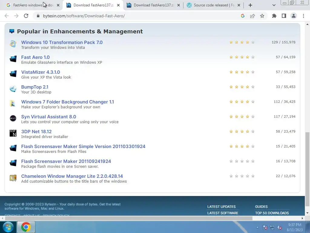The height and width of the screenshot is (233, 310).
Task: Open LATEST UPDATES footer link
Action: pos(221,207)
